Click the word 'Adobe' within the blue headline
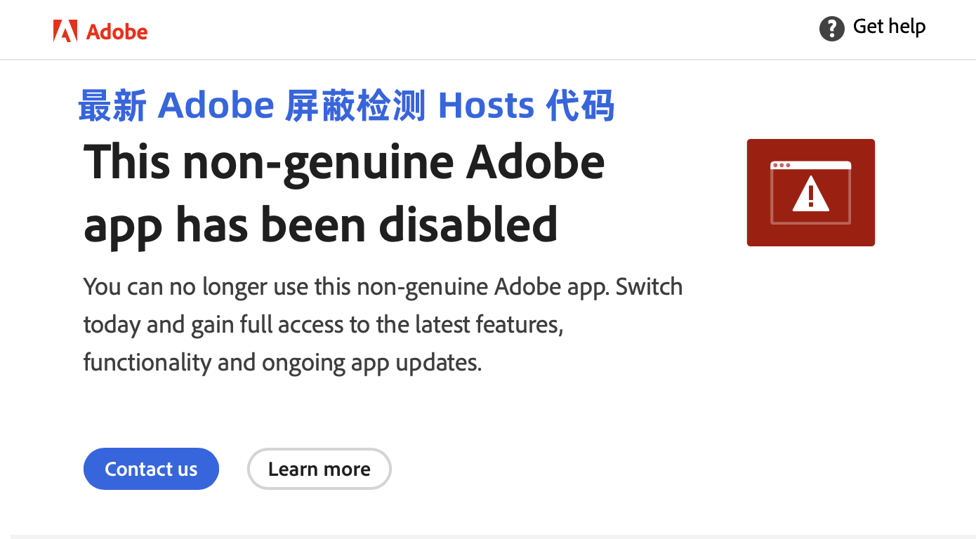The image size is (976, 539). coord(216,105)
